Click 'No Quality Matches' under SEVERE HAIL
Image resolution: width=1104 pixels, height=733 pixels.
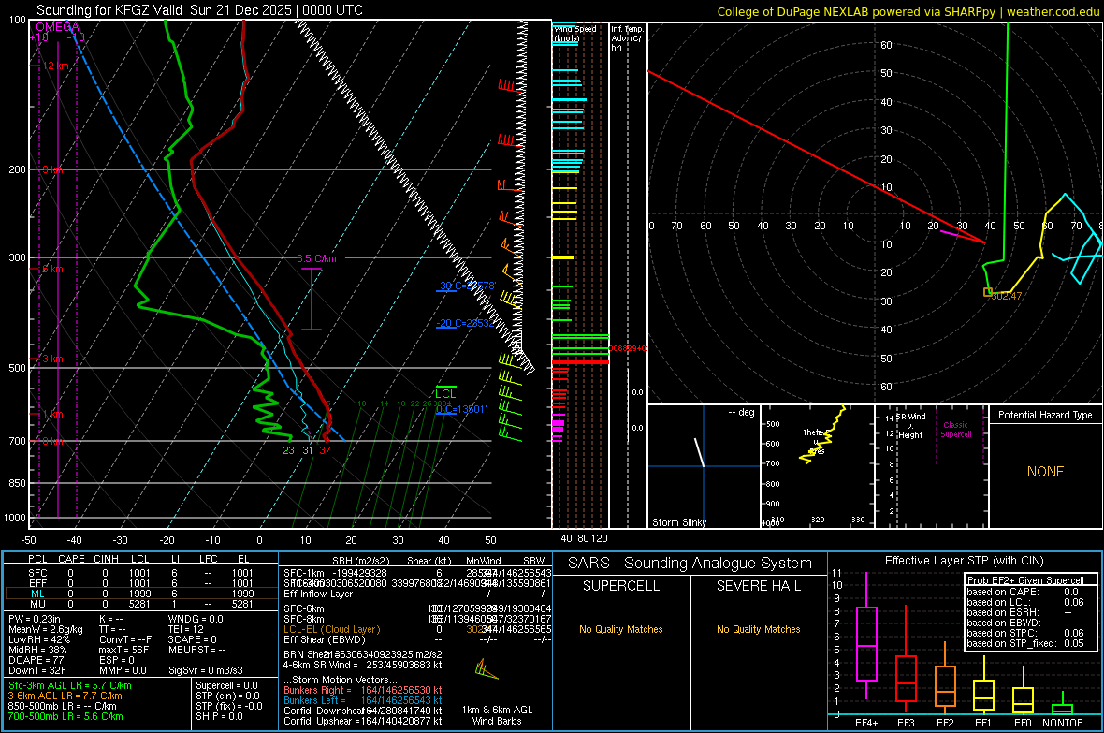coord(758,629)
